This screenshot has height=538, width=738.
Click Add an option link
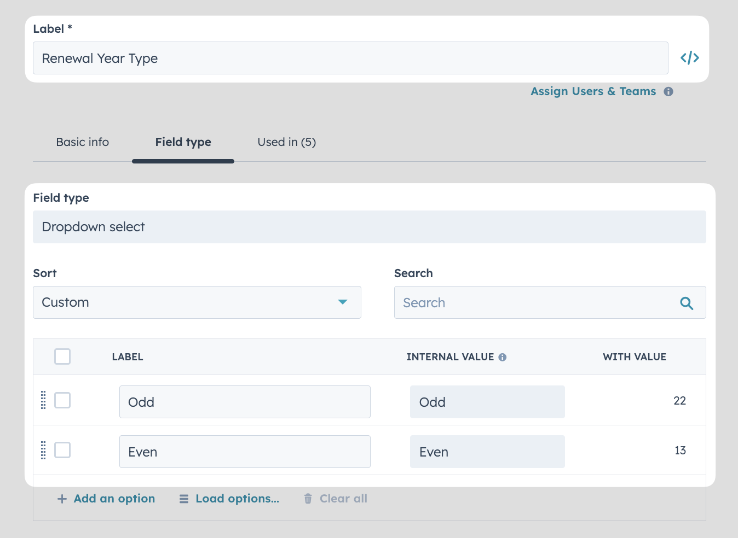tap(114, 499)
